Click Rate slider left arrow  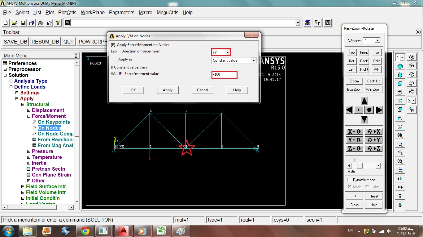pyautogui.click(x=350, y=166)
